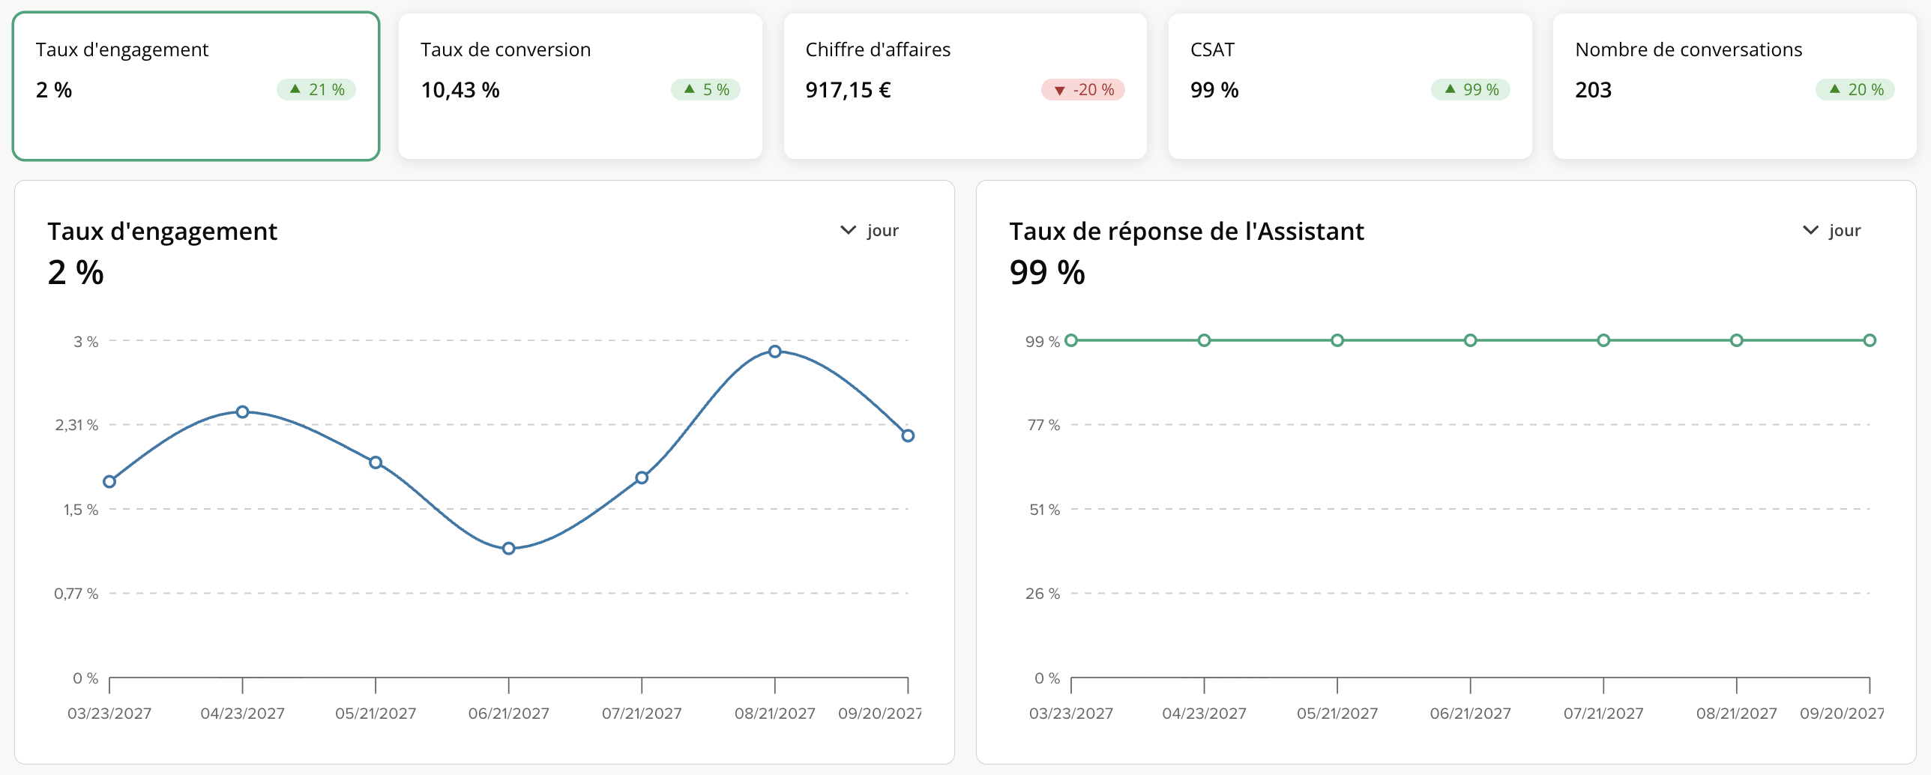This screenshot has height=775, width=1931.
Task: Click the last Assistant point at 09/20/2027
Action: (1870, 340)
